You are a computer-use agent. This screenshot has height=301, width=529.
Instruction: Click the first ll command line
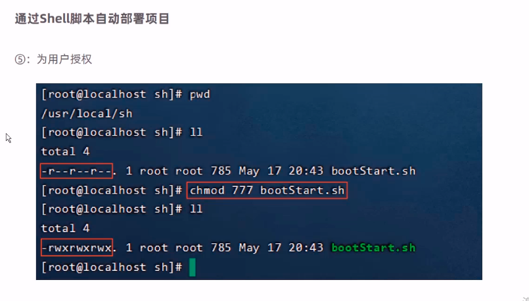click(x=122, y=132)
